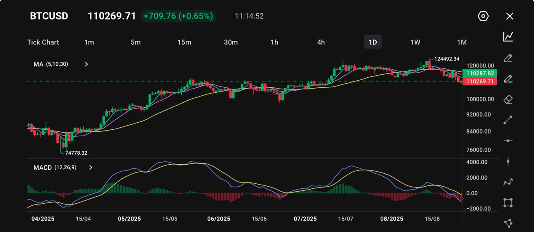Choose the 4h timeframe
534x232 pixels.
point(320,42)
